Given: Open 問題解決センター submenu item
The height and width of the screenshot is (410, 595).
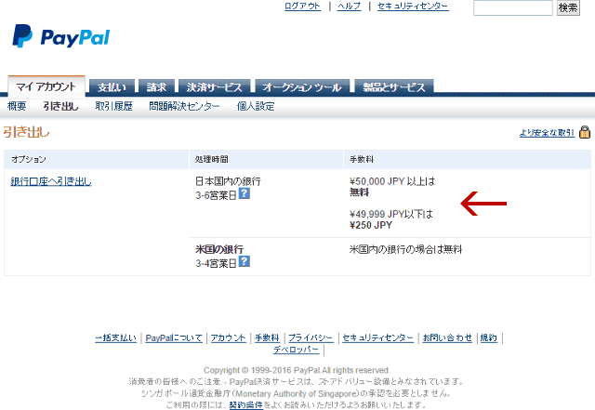Looking at the screenshot, I should [184, 106].
